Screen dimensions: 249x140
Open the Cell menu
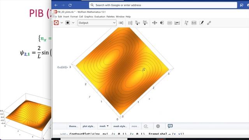[x=81, y=16]
